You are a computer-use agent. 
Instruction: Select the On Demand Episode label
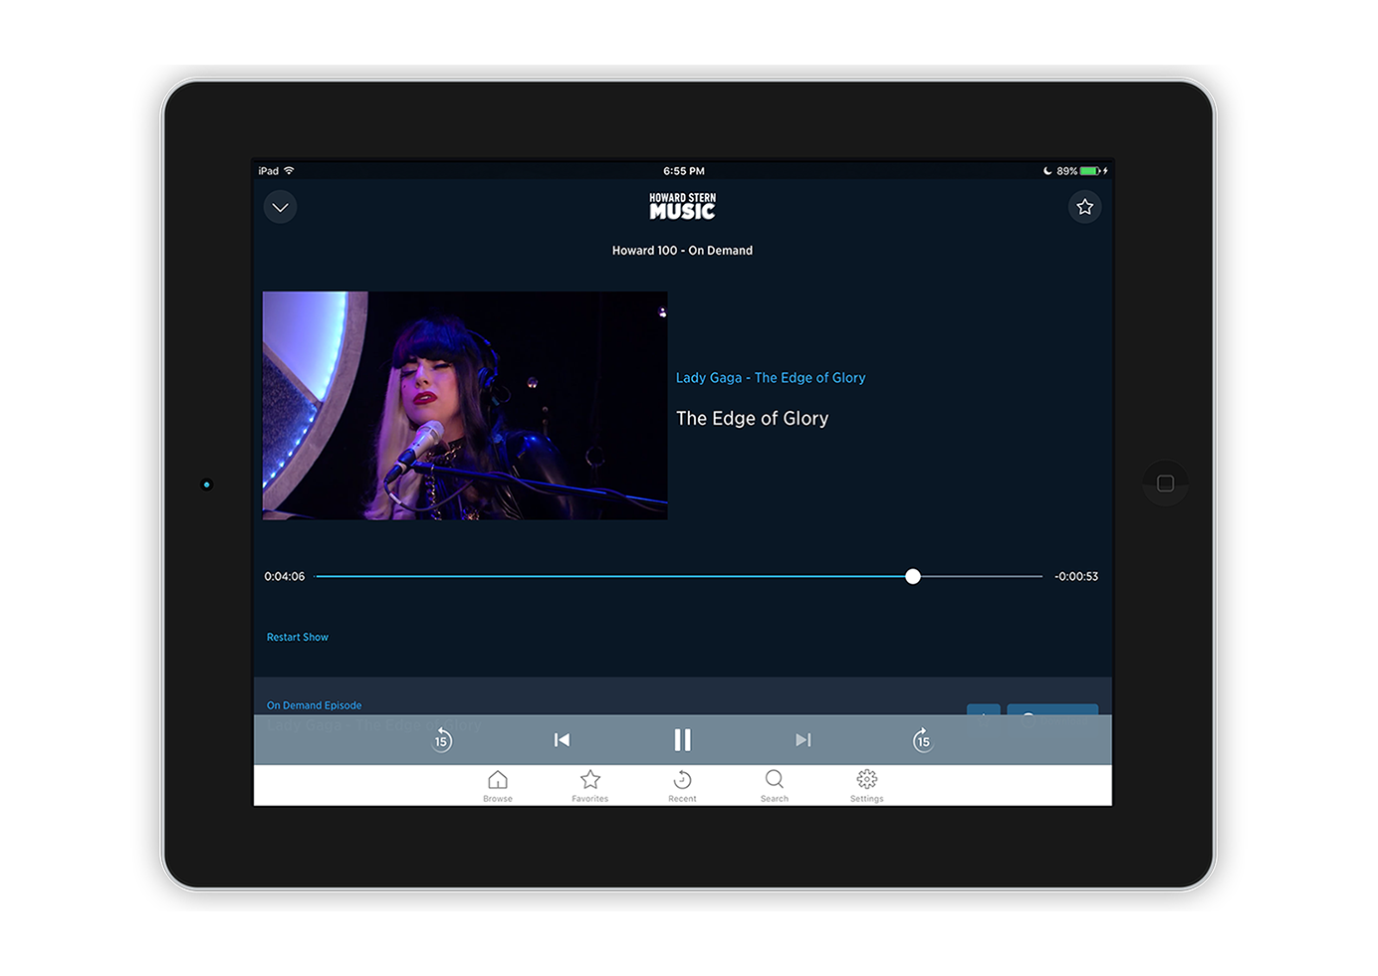pyautogui.click(x=315, y=705)
